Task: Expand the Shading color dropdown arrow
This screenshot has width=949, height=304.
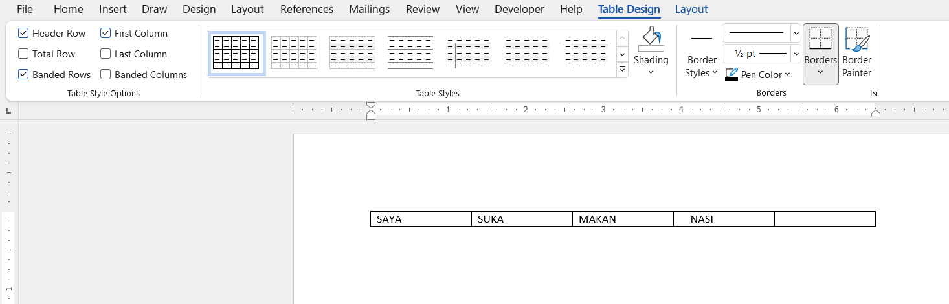Action: pos(651,72)
